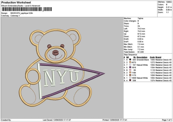Viewport: 173px width, 122px height.
Task: Select the dark maroon swatch in stop 9 row
Action: click(130, 80)
